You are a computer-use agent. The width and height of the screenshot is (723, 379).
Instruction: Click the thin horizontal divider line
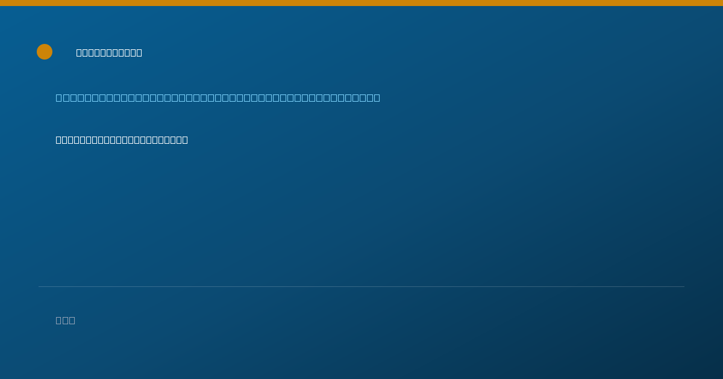361,286
